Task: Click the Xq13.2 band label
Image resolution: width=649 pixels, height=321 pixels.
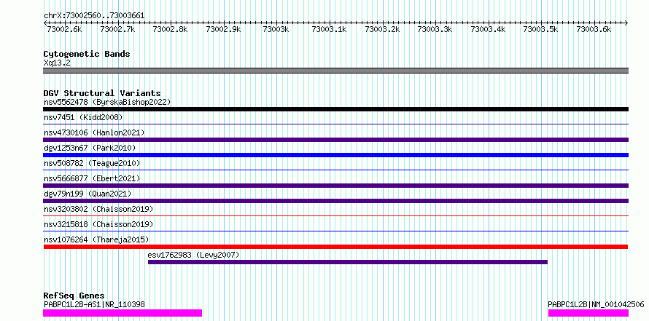Action: pos(57,63)
